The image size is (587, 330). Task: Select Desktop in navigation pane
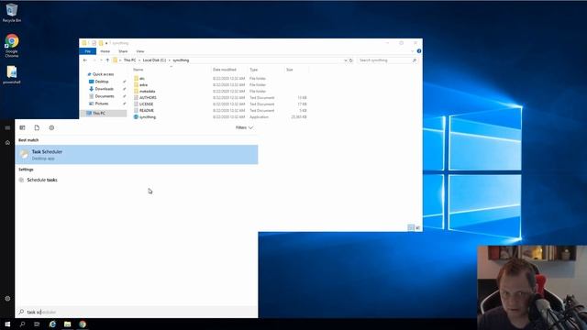click(x=102, y=82)
